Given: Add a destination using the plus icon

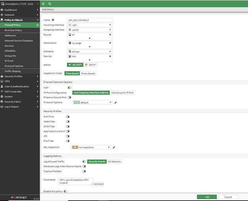Looking at the screenshot, I should coord(89,46).
